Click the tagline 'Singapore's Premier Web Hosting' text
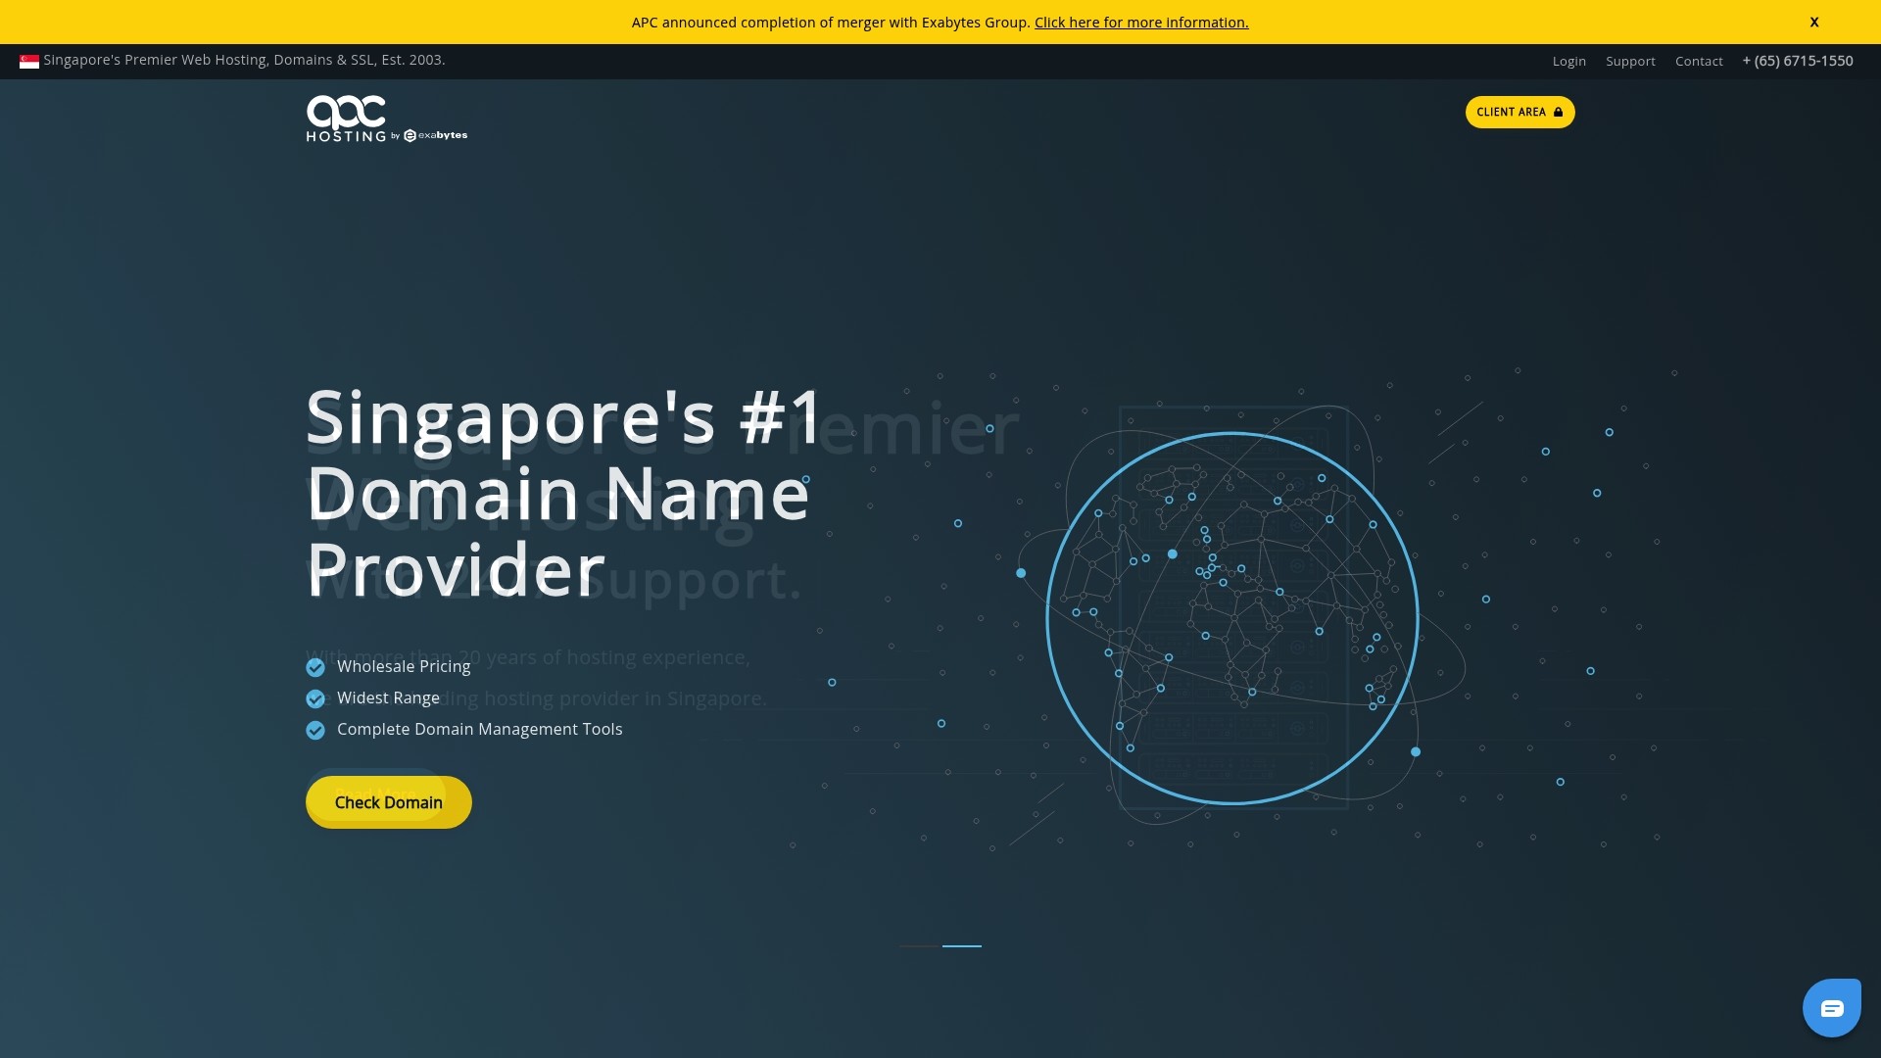 [244, 60]
